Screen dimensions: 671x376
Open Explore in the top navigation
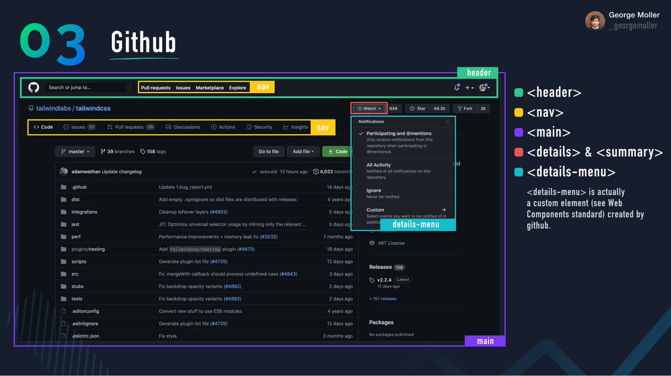[x=238, y=88]
